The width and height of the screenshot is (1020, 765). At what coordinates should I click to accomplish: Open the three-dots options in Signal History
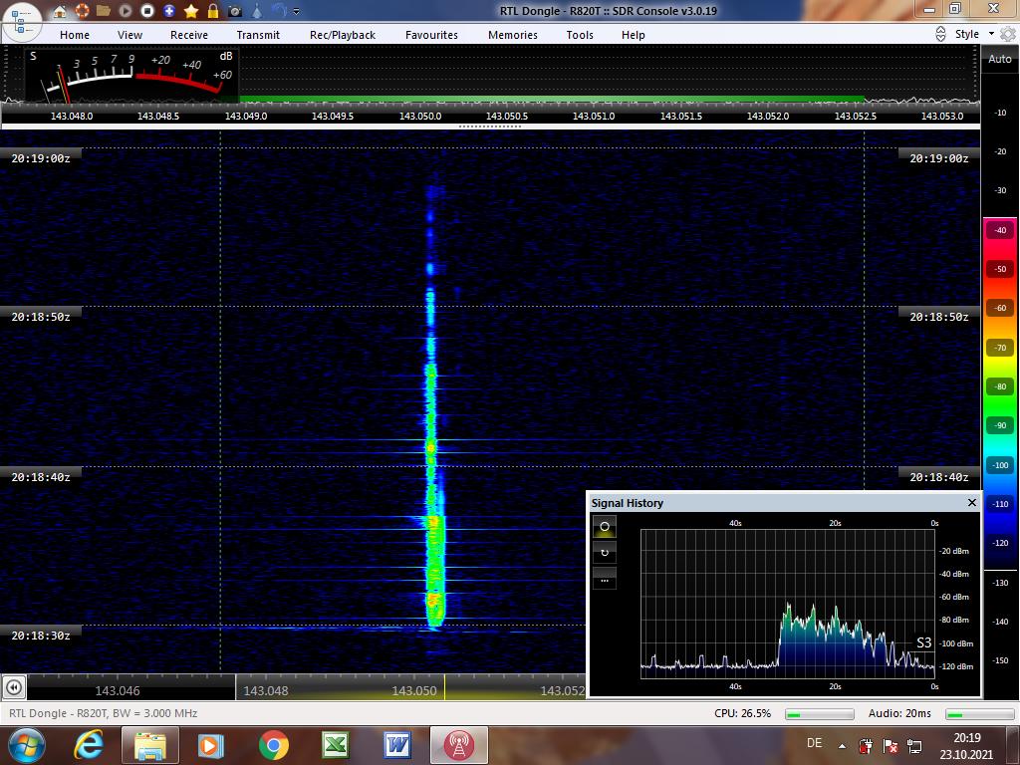click(x=605, y=580)
